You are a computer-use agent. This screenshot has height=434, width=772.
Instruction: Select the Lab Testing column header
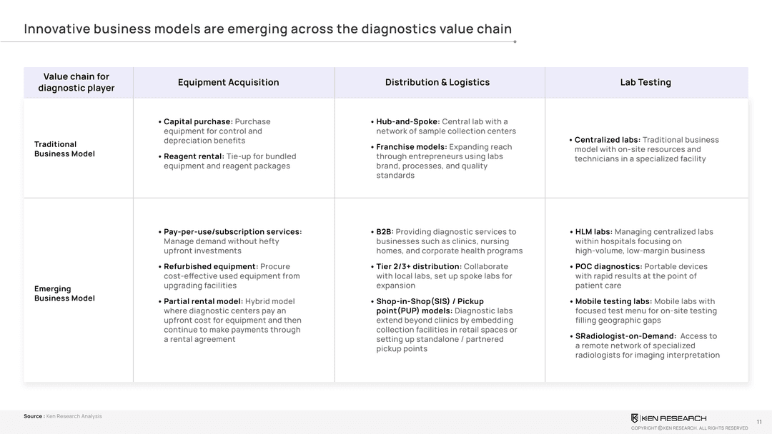tap(645, 82)
